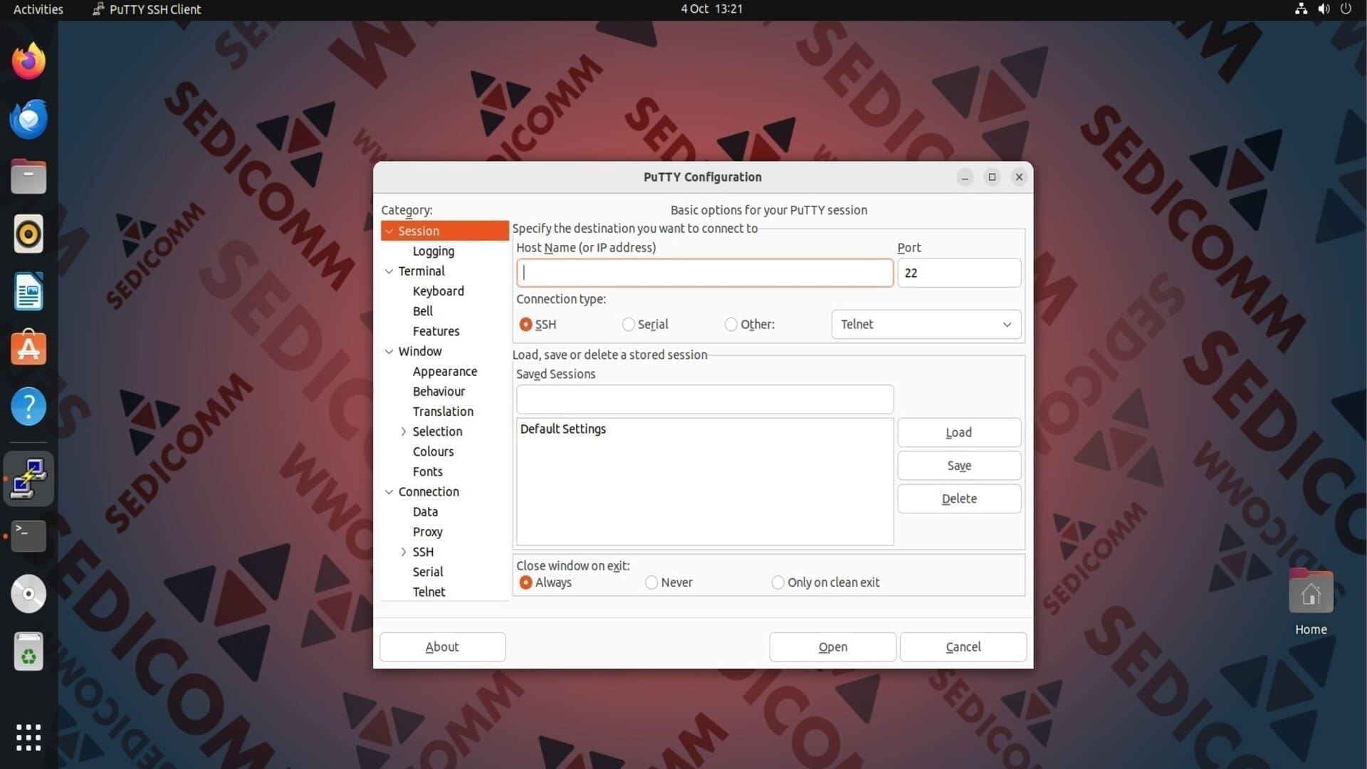Click the Saved Sessions text field
1367x769 pixels.
click(704, 399)
